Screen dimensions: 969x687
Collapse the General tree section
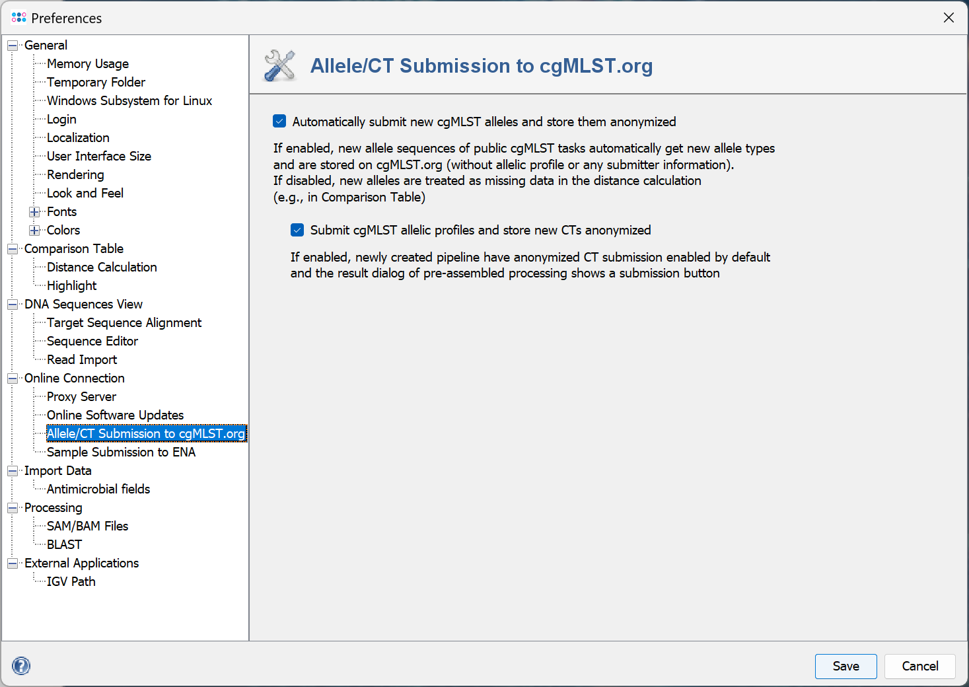point(13,46)
